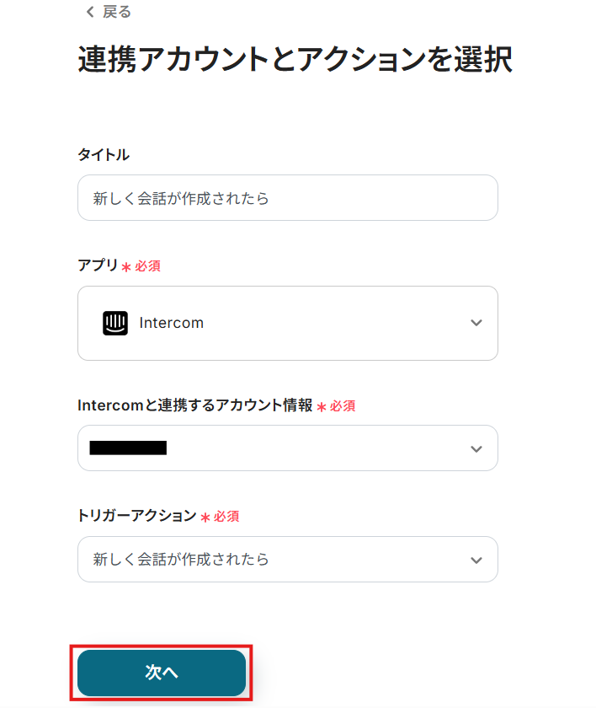The height and width of the screenshot is (708, 596).
Task: Select the Intercom app name text
Action: [x=172, y=323]
